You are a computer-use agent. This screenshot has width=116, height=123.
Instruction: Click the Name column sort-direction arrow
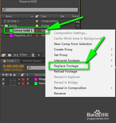[x=32, y=16]
